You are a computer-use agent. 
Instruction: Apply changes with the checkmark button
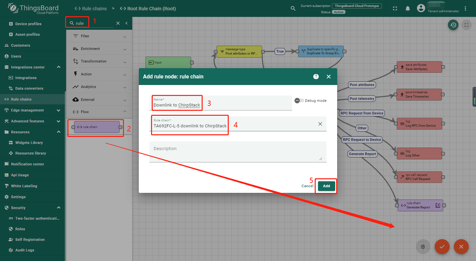(442, 246)
